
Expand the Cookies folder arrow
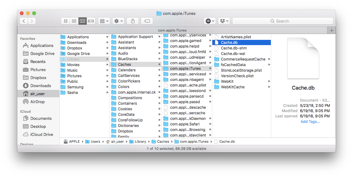(x=160, y=109)
